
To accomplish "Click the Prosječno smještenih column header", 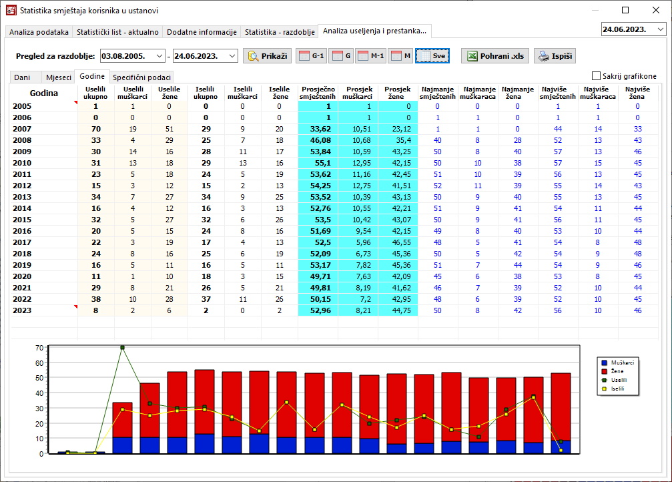I will pyautogui.click(x=318, y=93).
